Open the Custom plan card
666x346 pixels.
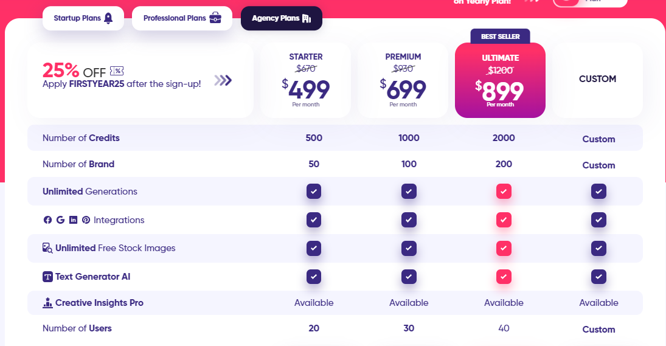coord(598,80)
